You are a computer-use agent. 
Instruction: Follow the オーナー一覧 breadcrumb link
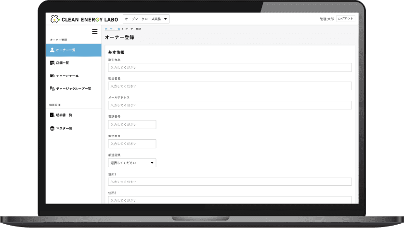[x=112, y=29]
